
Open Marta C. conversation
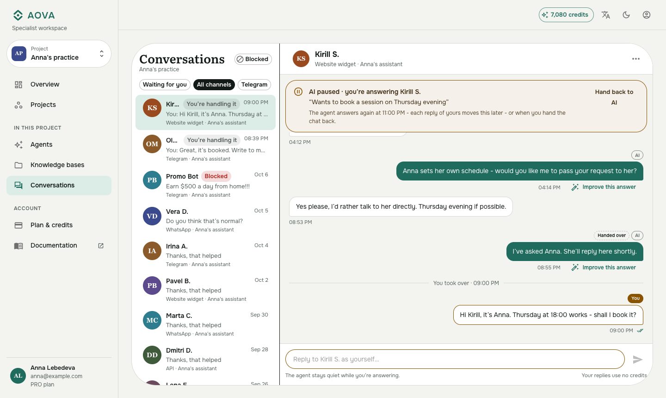205,324
